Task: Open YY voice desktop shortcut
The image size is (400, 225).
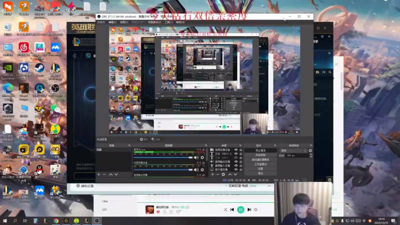Action: (x=55, y=151)
